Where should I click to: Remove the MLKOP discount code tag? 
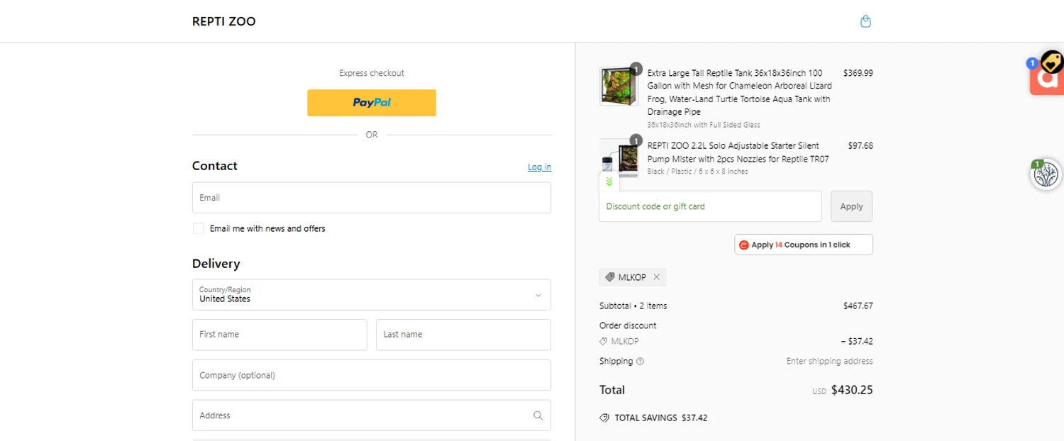point(656,277)
